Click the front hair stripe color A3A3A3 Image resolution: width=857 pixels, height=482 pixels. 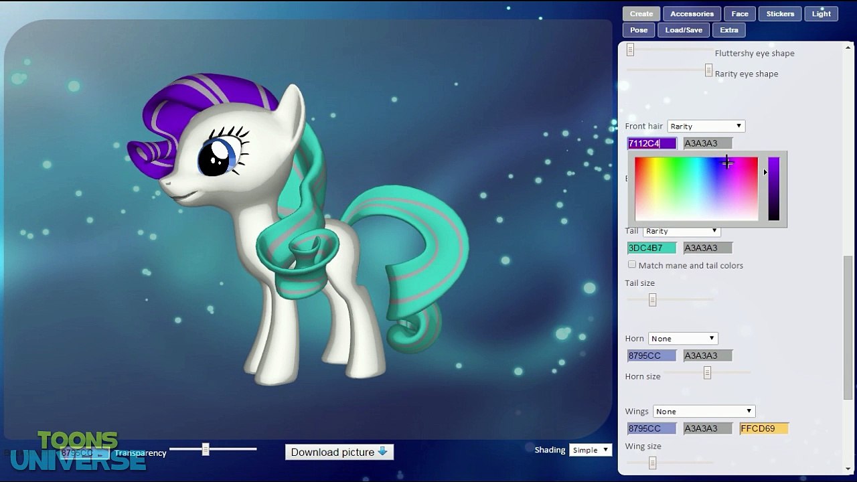pos(708,143)
